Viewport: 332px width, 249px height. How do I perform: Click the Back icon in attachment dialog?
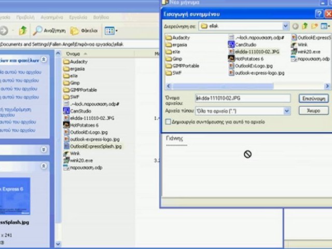(x=295, y=26)
